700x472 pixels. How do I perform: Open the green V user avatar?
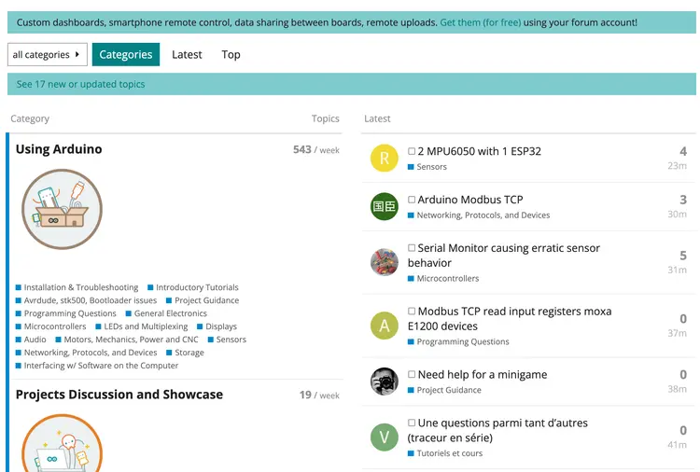coord(384,437)
